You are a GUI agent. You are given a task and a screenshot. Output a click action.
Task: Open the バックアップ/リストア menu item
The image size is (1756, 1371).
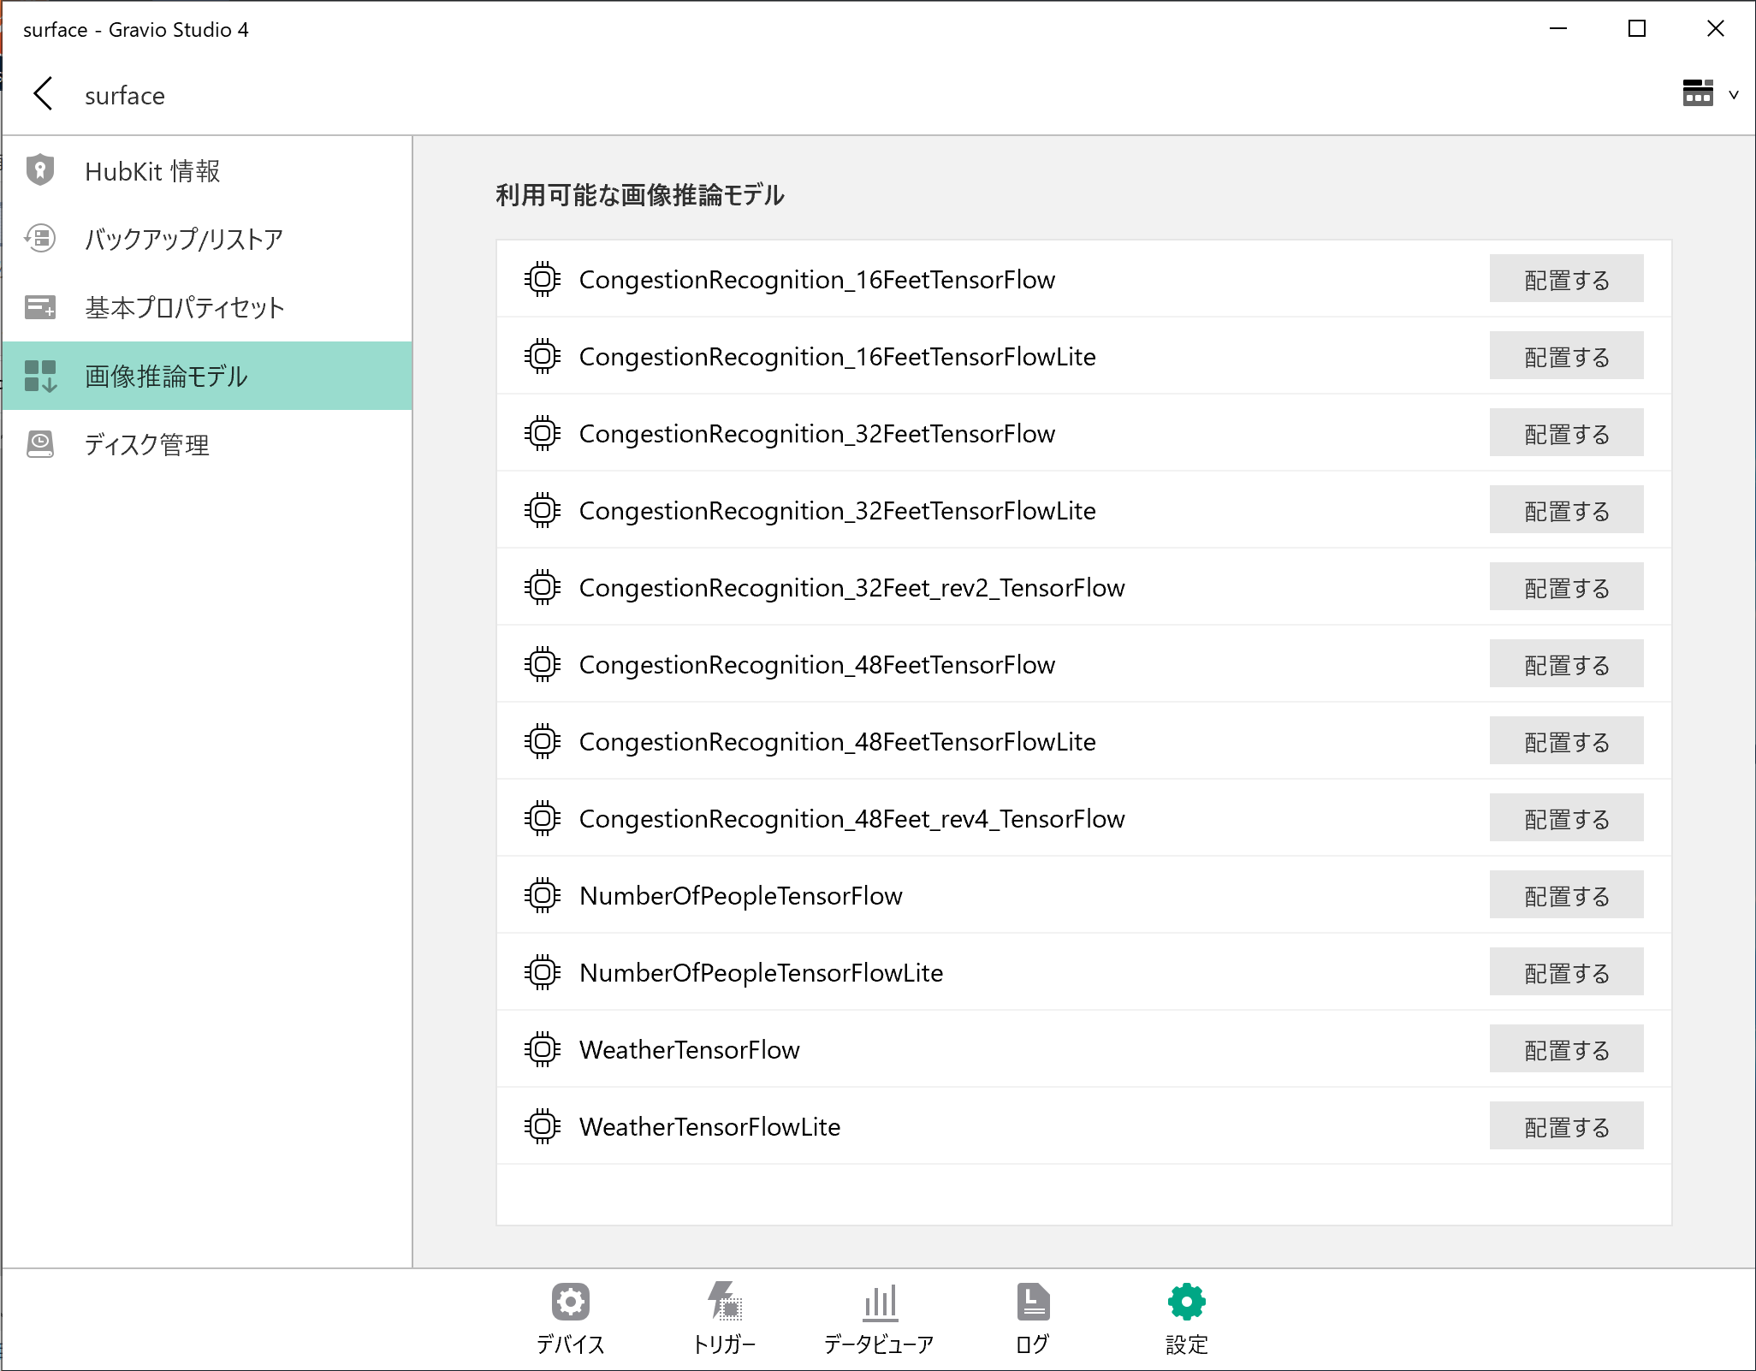click(x=207, y=239)
